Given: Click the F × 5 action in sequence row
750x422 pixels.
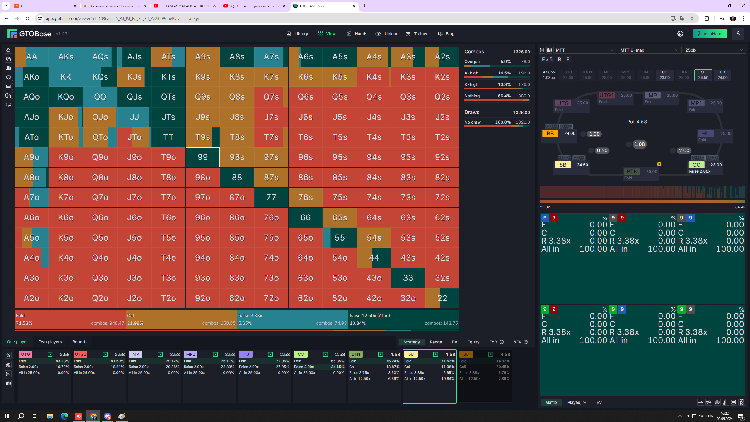Looking at the screenshot, I should pos(547,59).
